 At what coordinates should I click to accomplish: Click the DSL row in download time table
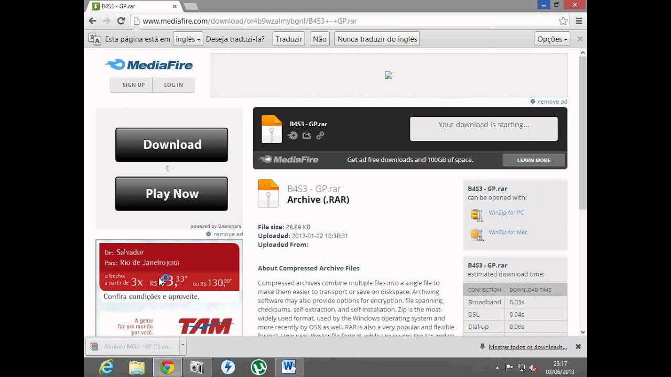pyautogui.click(x=515, y=314)
